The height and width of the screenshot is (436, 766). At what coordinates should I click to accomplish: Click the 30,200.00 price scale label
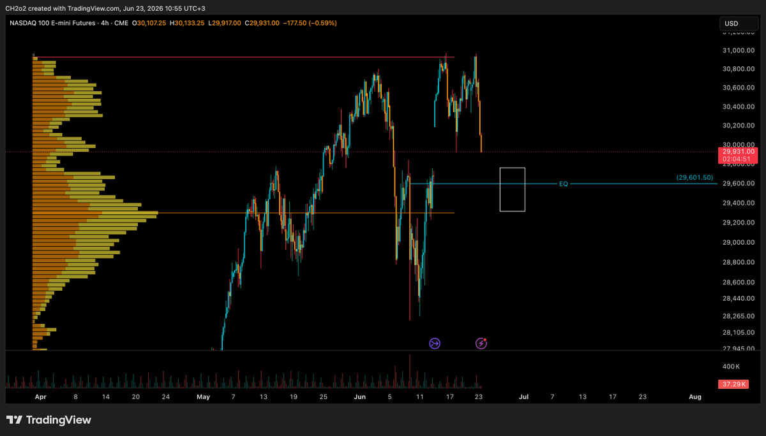pyautogui.click(x=739, y=126)
